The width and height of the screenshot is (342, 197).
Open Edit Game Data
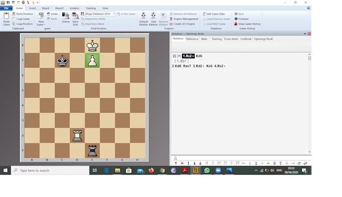click(214, 14)
